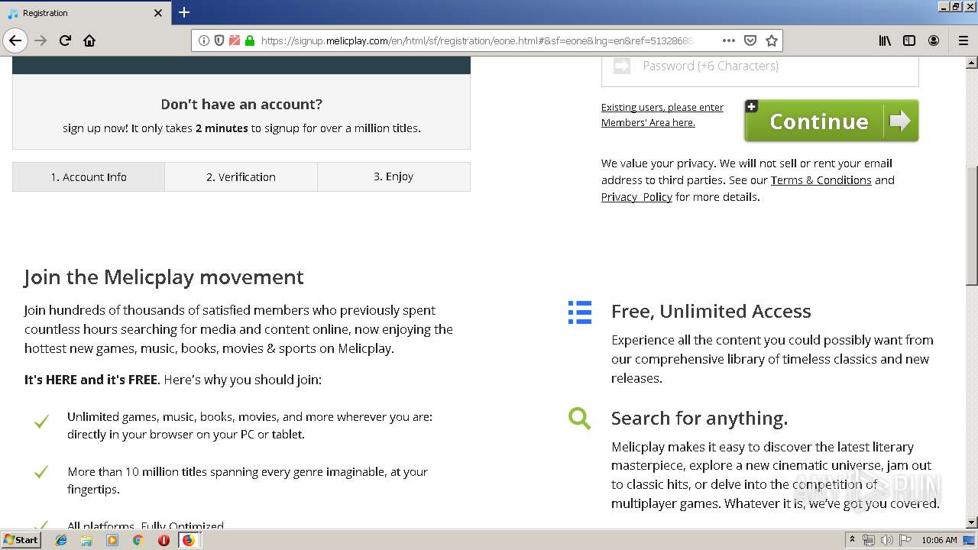Click checkmark beside Unlimited games bullet

[x=41, y=421]
